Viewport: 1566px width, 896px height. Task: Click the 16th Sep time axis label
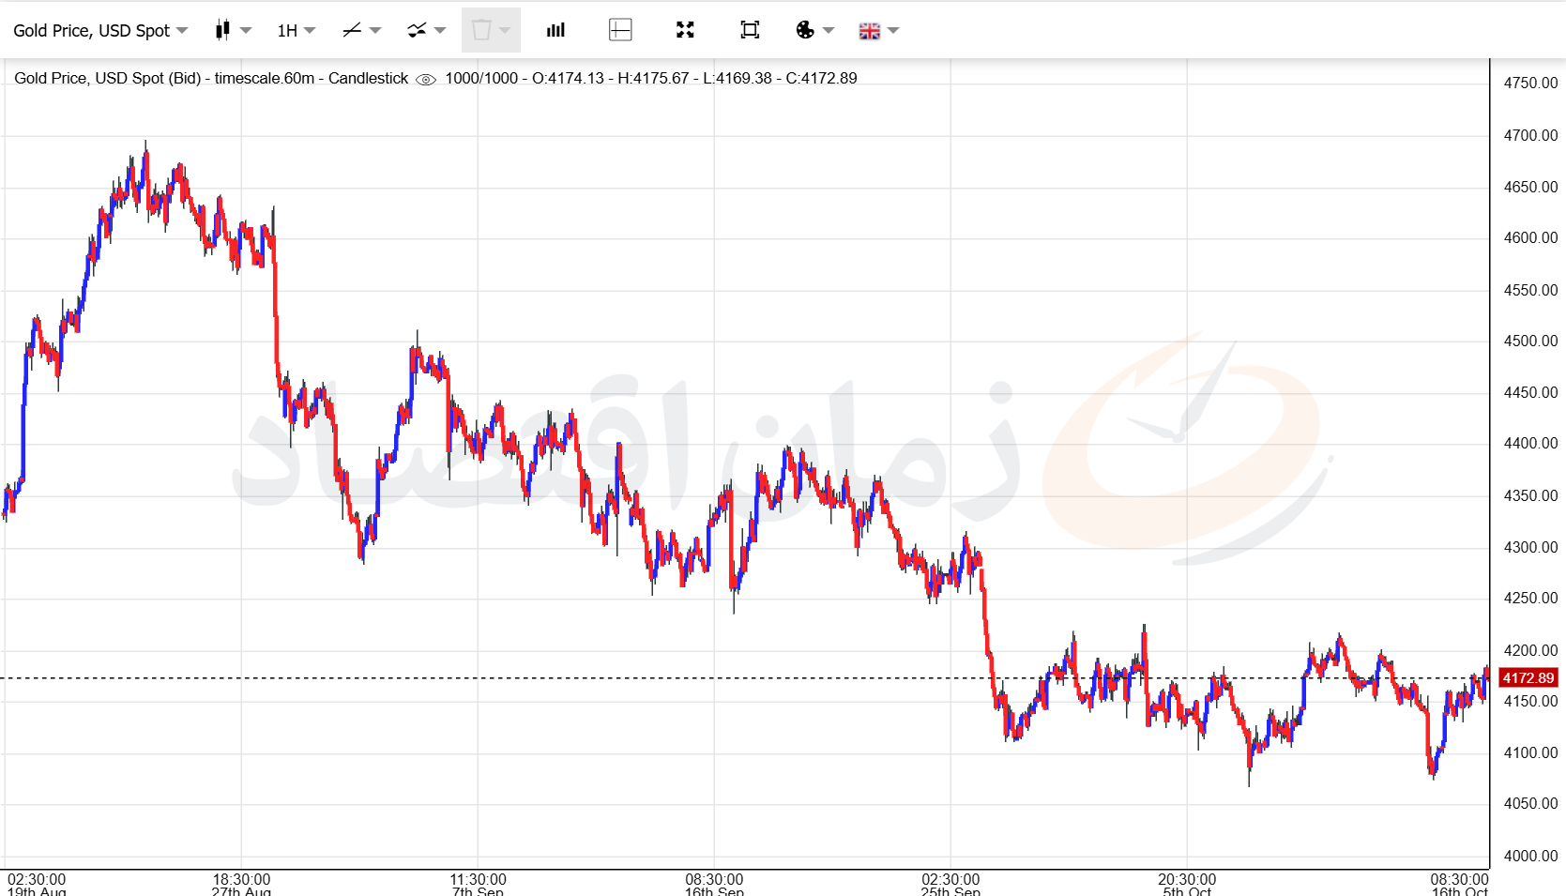click(714, 891)
